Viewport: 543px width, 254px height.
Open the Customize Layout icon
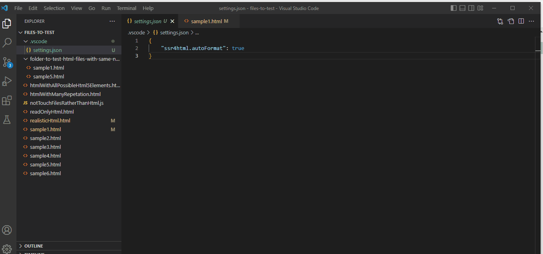pos(480,8)
